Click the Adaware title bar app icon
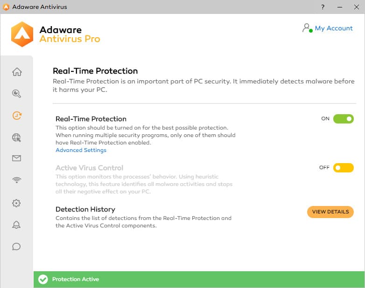 click(x=6, y=7)
